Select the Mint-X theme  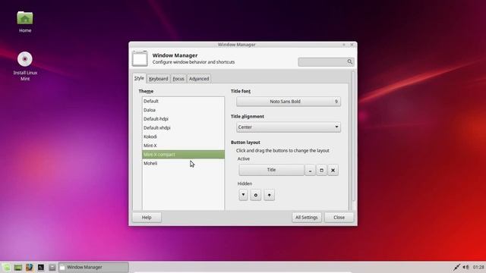[x=183, y=146]
